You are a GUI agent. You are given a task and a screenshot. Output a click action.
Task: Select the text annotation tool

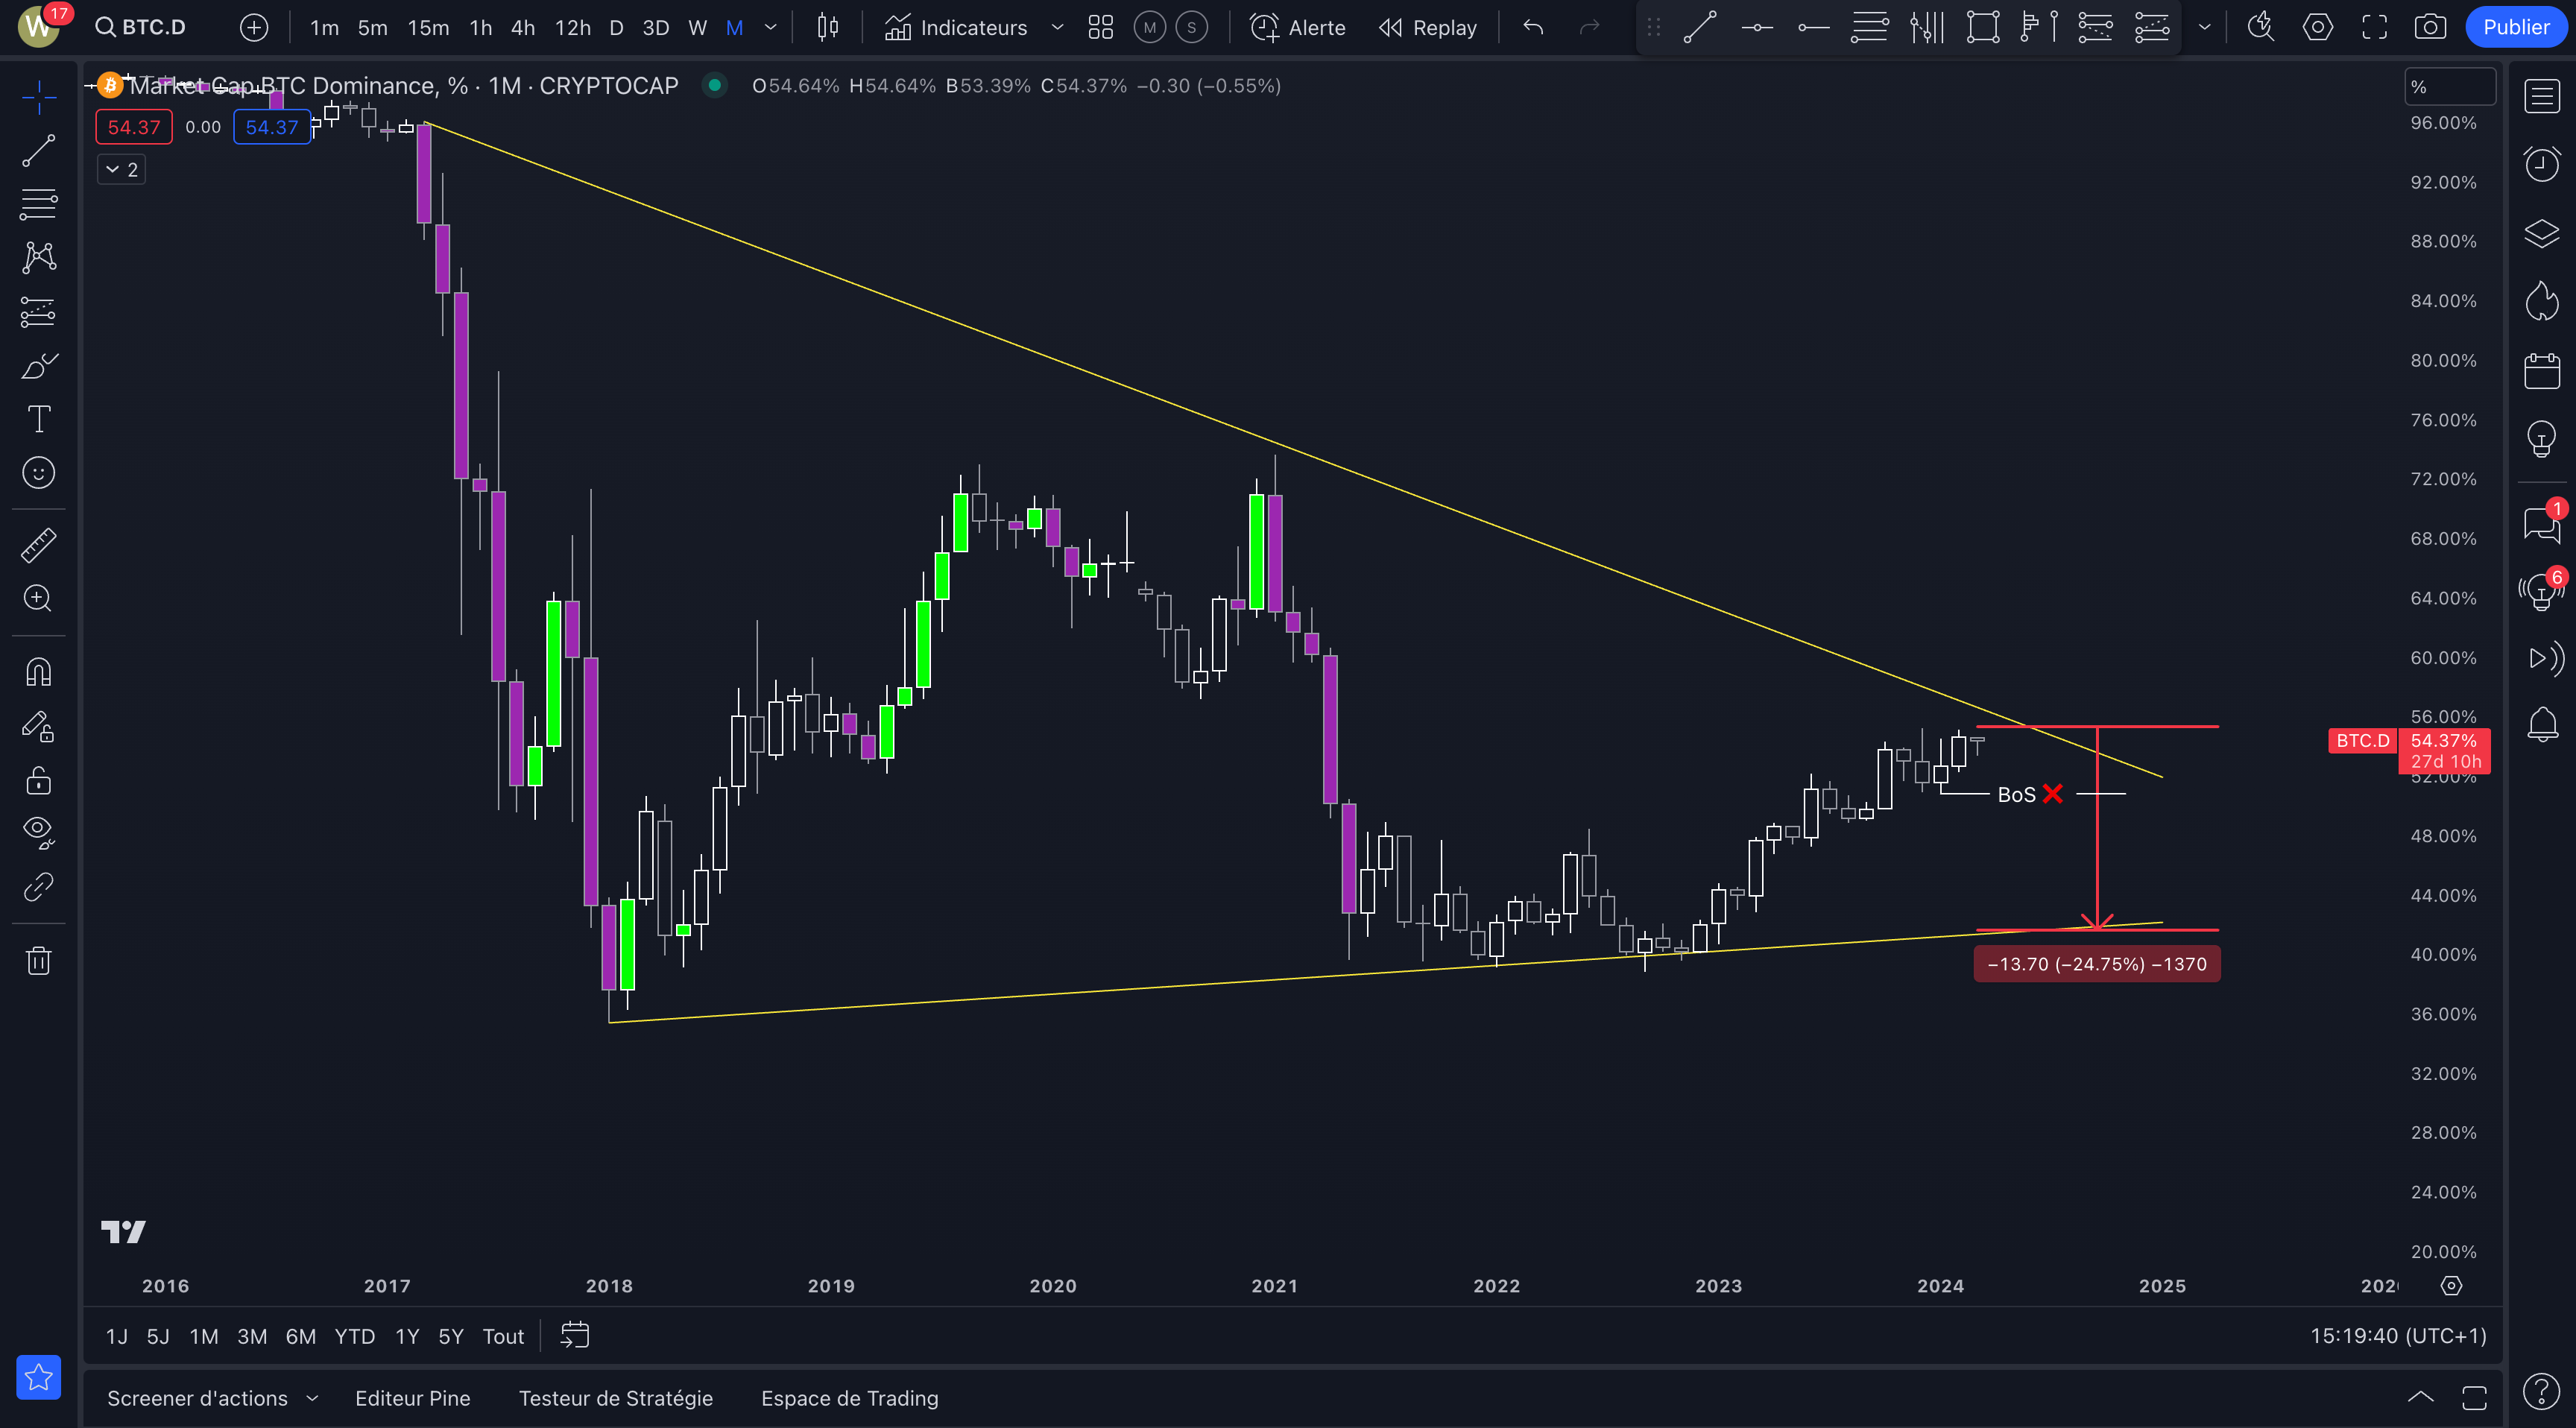(39, 419)
